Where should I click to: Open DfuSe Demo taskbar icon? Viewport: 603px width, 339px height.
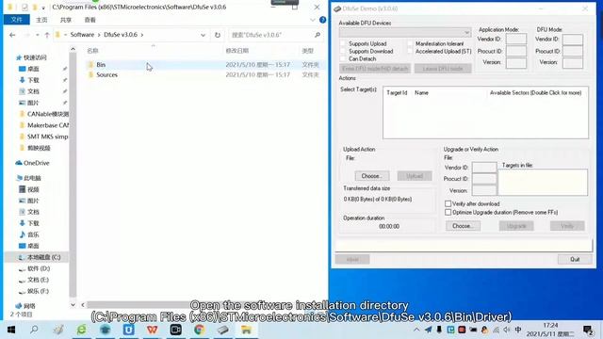coord(222,330)
